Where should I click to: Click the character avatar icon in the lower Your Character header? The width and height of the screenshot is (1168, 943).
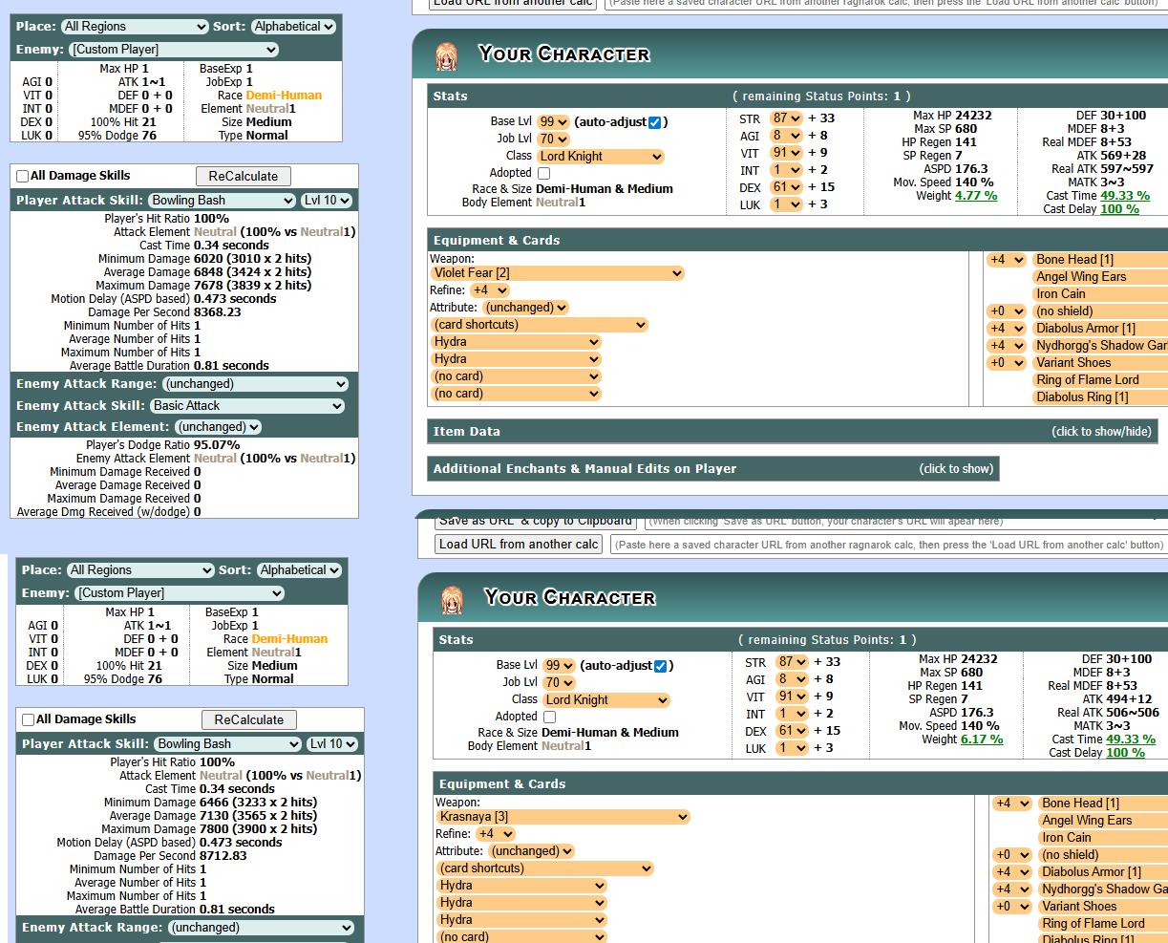452,600
